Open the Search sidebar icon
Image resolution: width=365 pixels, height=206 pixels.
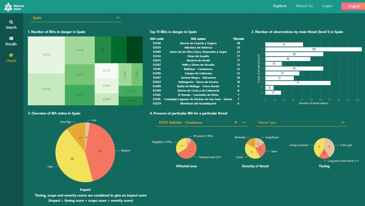coord(11,24)
